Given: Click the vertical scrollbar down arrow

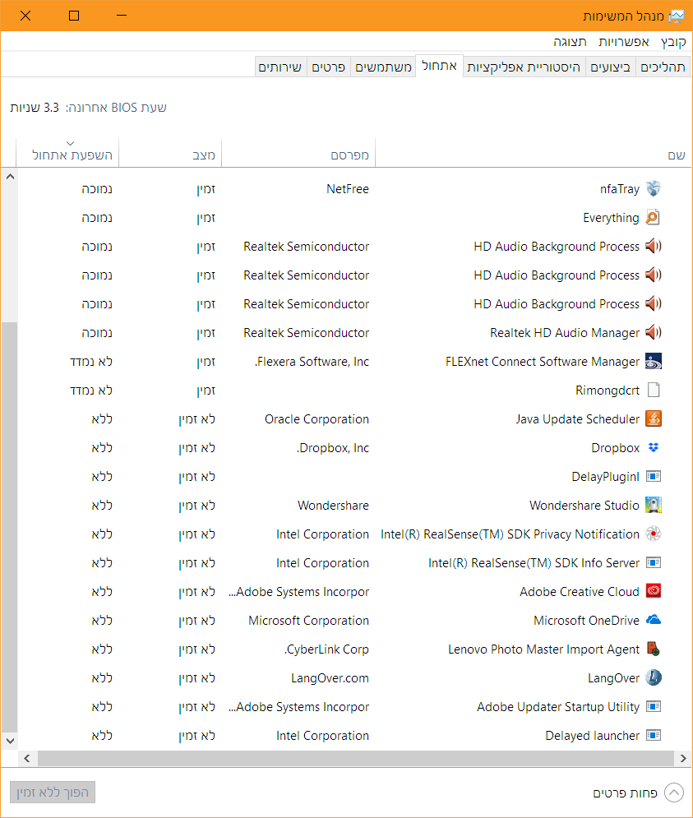Looking at the screenshot, I should tap(10, 741).
